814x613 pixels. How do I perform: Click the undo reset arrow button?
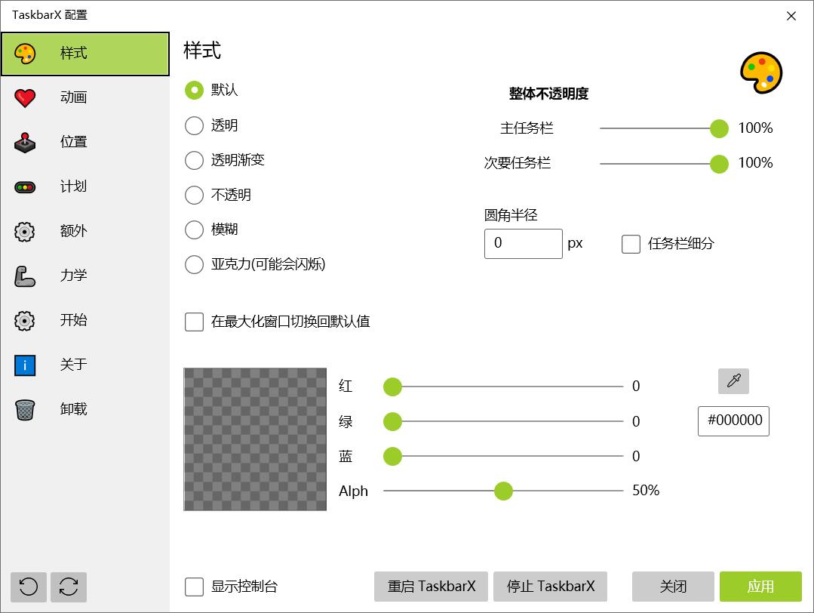tap(29, 587)
